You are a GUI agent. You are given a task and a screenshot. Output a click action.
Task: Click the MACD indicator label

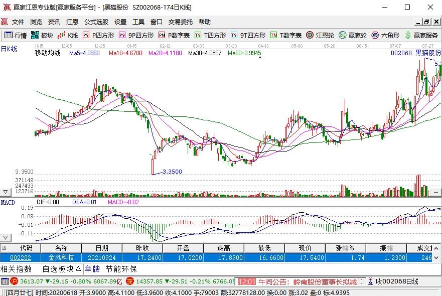pos(8,202)
